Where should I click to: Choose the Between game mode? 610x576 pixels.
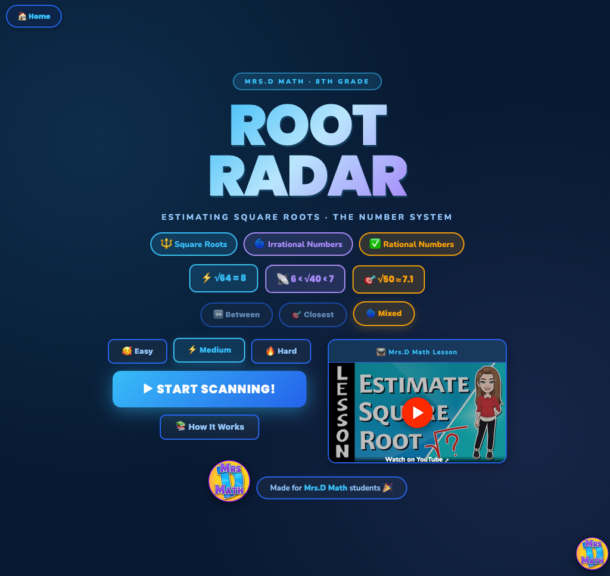pyautogui.click(x=236, y=315)
